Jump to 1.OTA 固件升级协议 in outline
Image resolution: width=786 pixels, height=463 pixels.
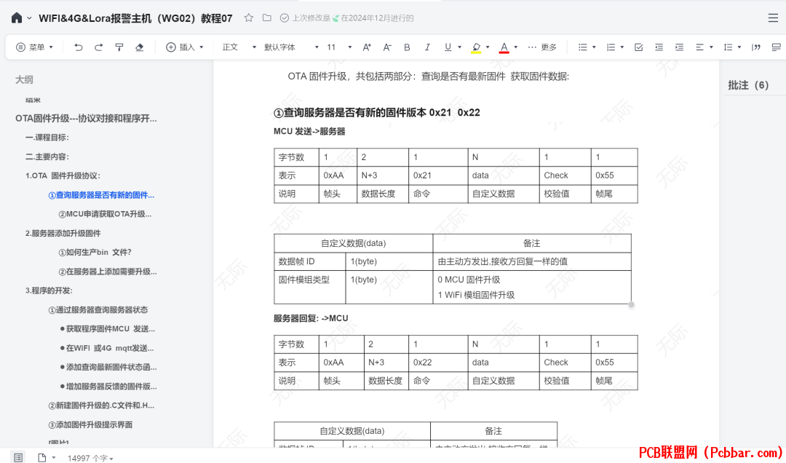tap(63, 175)
